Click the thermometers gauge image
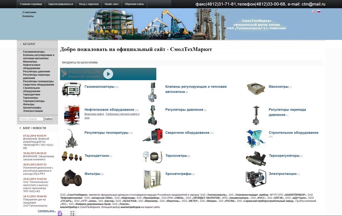This screenshot has height=216, width=342. [x=153, y=157]
